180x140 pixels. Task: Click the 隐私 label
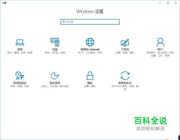pos(90,83)
